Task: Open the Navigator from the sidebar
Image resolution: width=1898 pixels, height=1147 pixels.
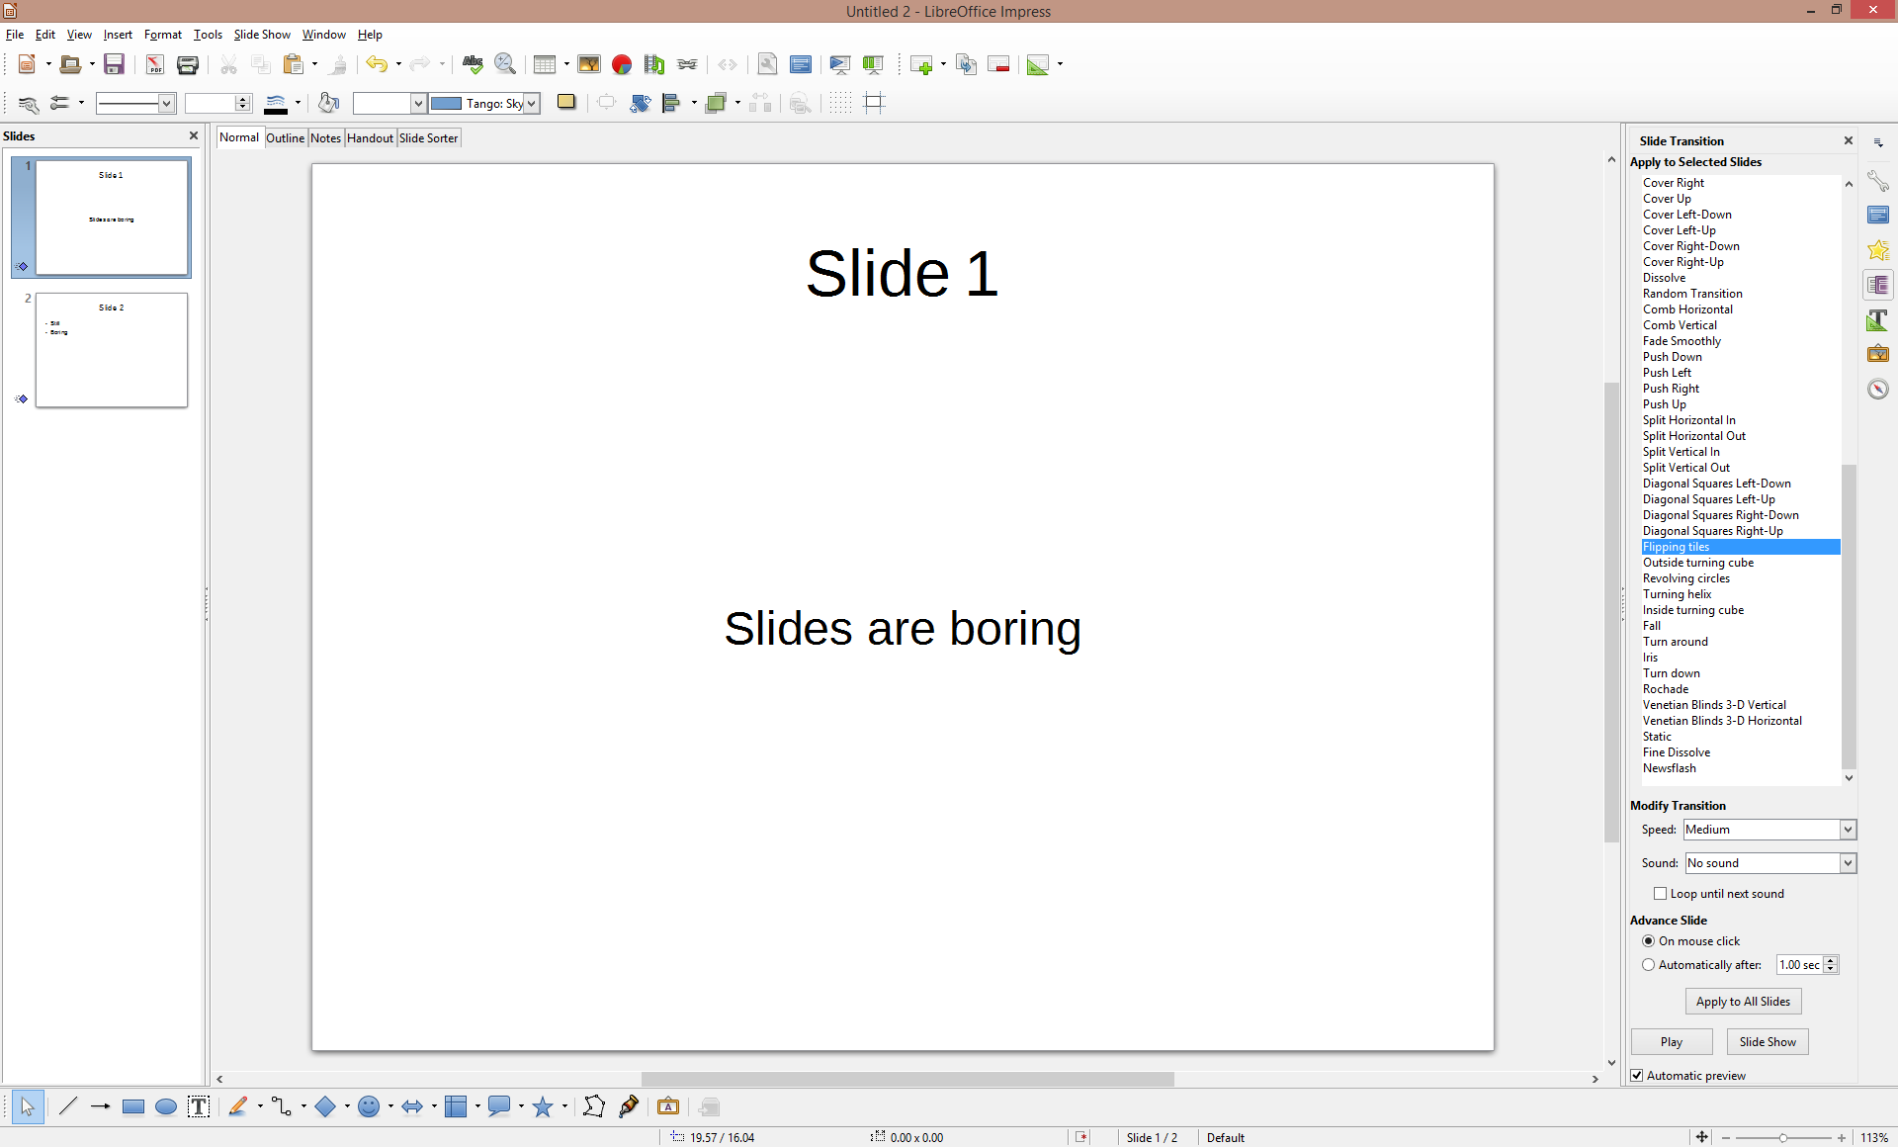Action: point(1878,389)
